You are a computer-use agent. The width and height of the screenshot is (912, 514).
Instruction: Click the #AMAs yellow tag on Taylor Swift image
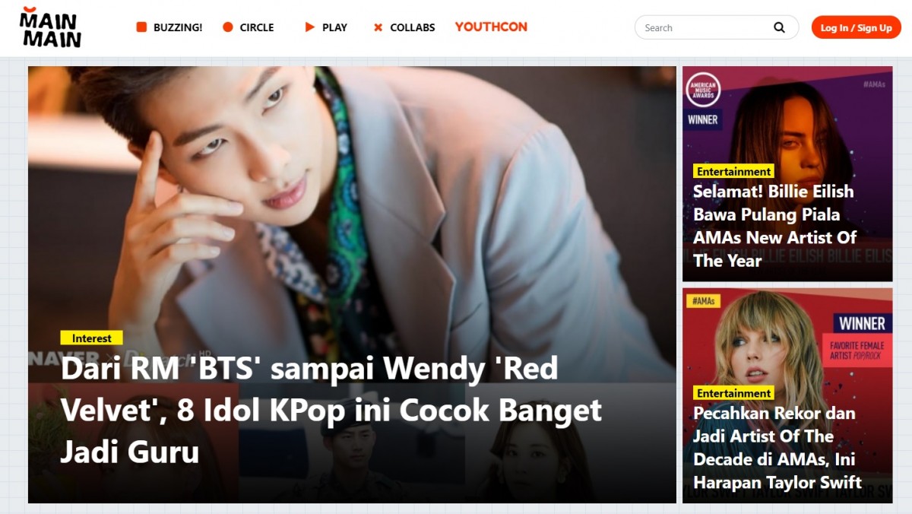[703, 301]
